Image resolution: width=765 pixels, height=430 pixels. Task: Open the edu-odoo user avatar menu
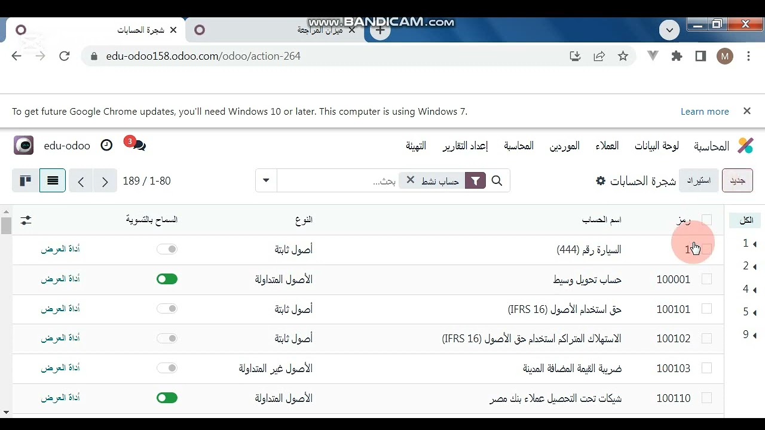[x=24, y=145]
